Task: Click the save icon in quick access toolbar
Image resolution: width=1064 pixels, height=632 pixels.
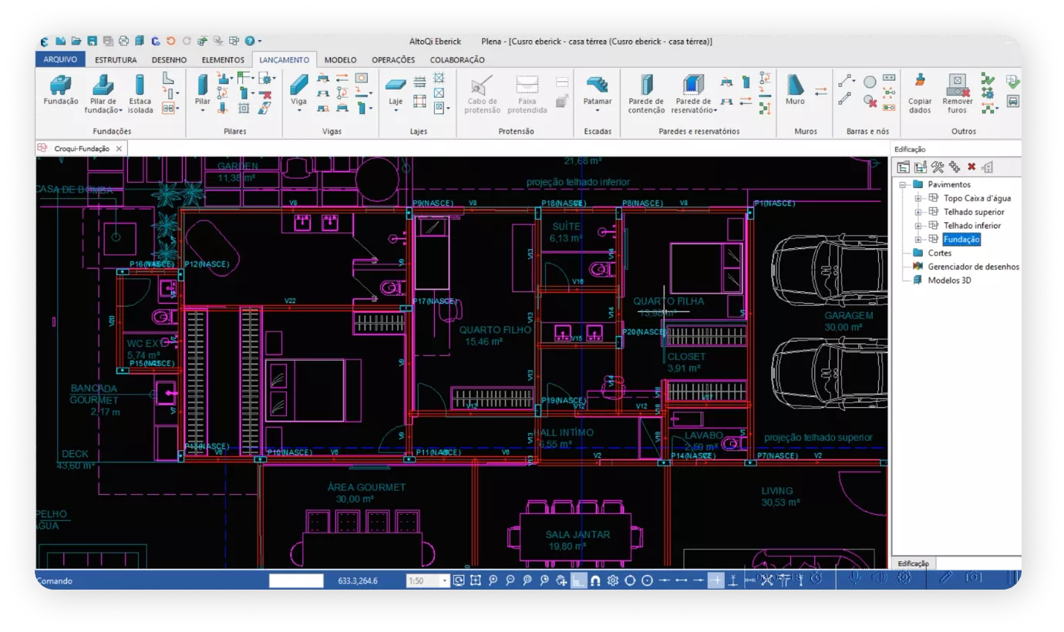Action: [x=93, y=41]
